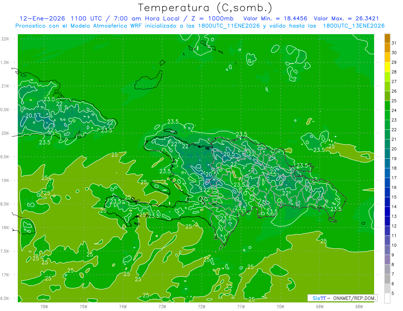Click the '17N' latitude axis label
The height and width of the screenshot is (311, 403).
point(5,275)
